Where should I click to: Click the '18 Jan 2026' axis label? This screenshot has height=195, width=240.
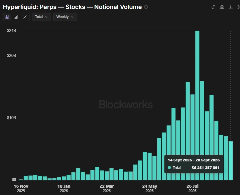[64, 188]
